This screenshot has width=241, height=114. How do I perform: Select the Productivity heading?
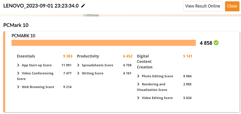point(88,56)
